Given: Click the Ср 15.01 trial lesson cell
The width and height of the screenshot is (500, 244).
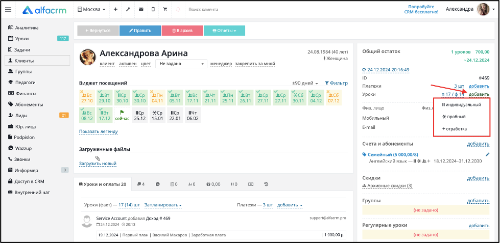Looking at the screenshot, I should pos(157,115).
